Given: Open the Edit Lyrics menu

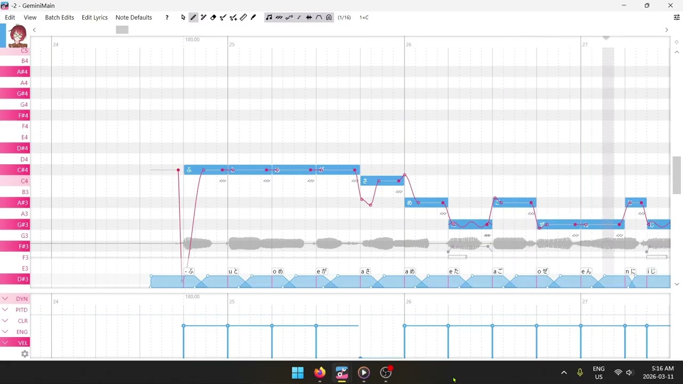Looking at the screenshot, I should (x=94, y=18).
